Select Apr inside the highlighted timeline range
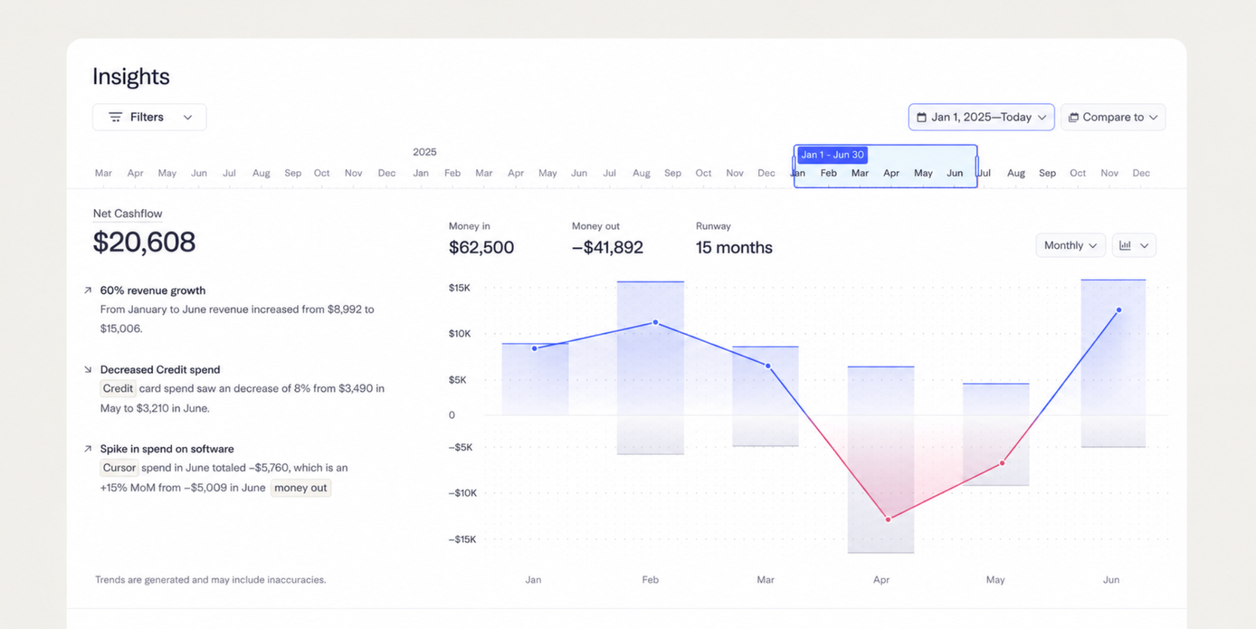Image resolution: width=1256 pixels, height=629 pixels. click(891, 173)
